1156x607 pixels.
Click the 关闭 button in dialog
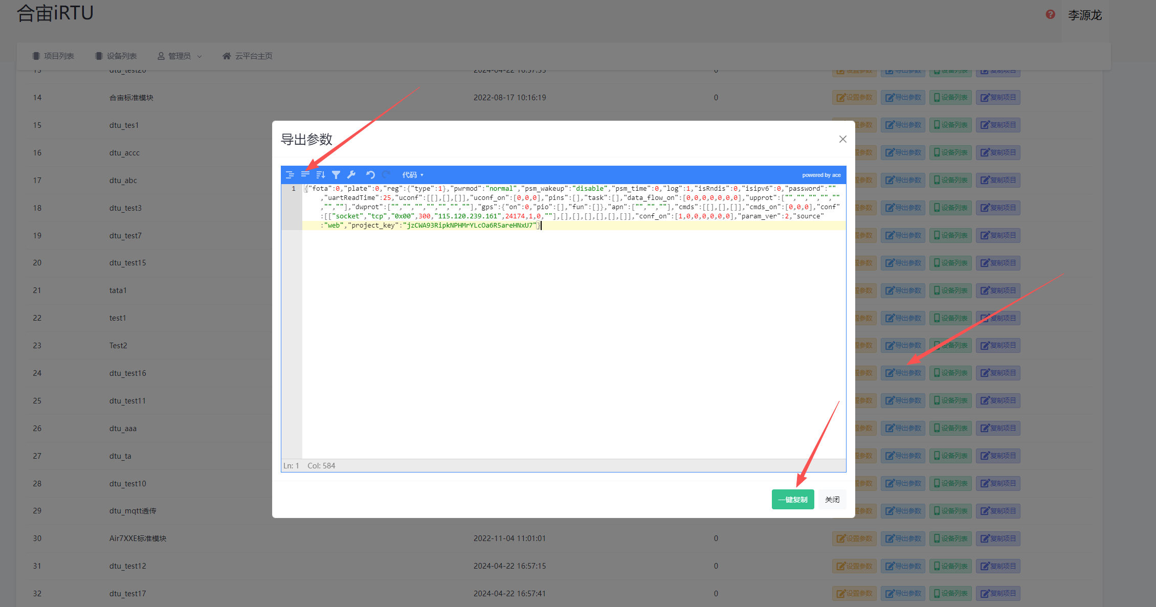click(832, 500)
